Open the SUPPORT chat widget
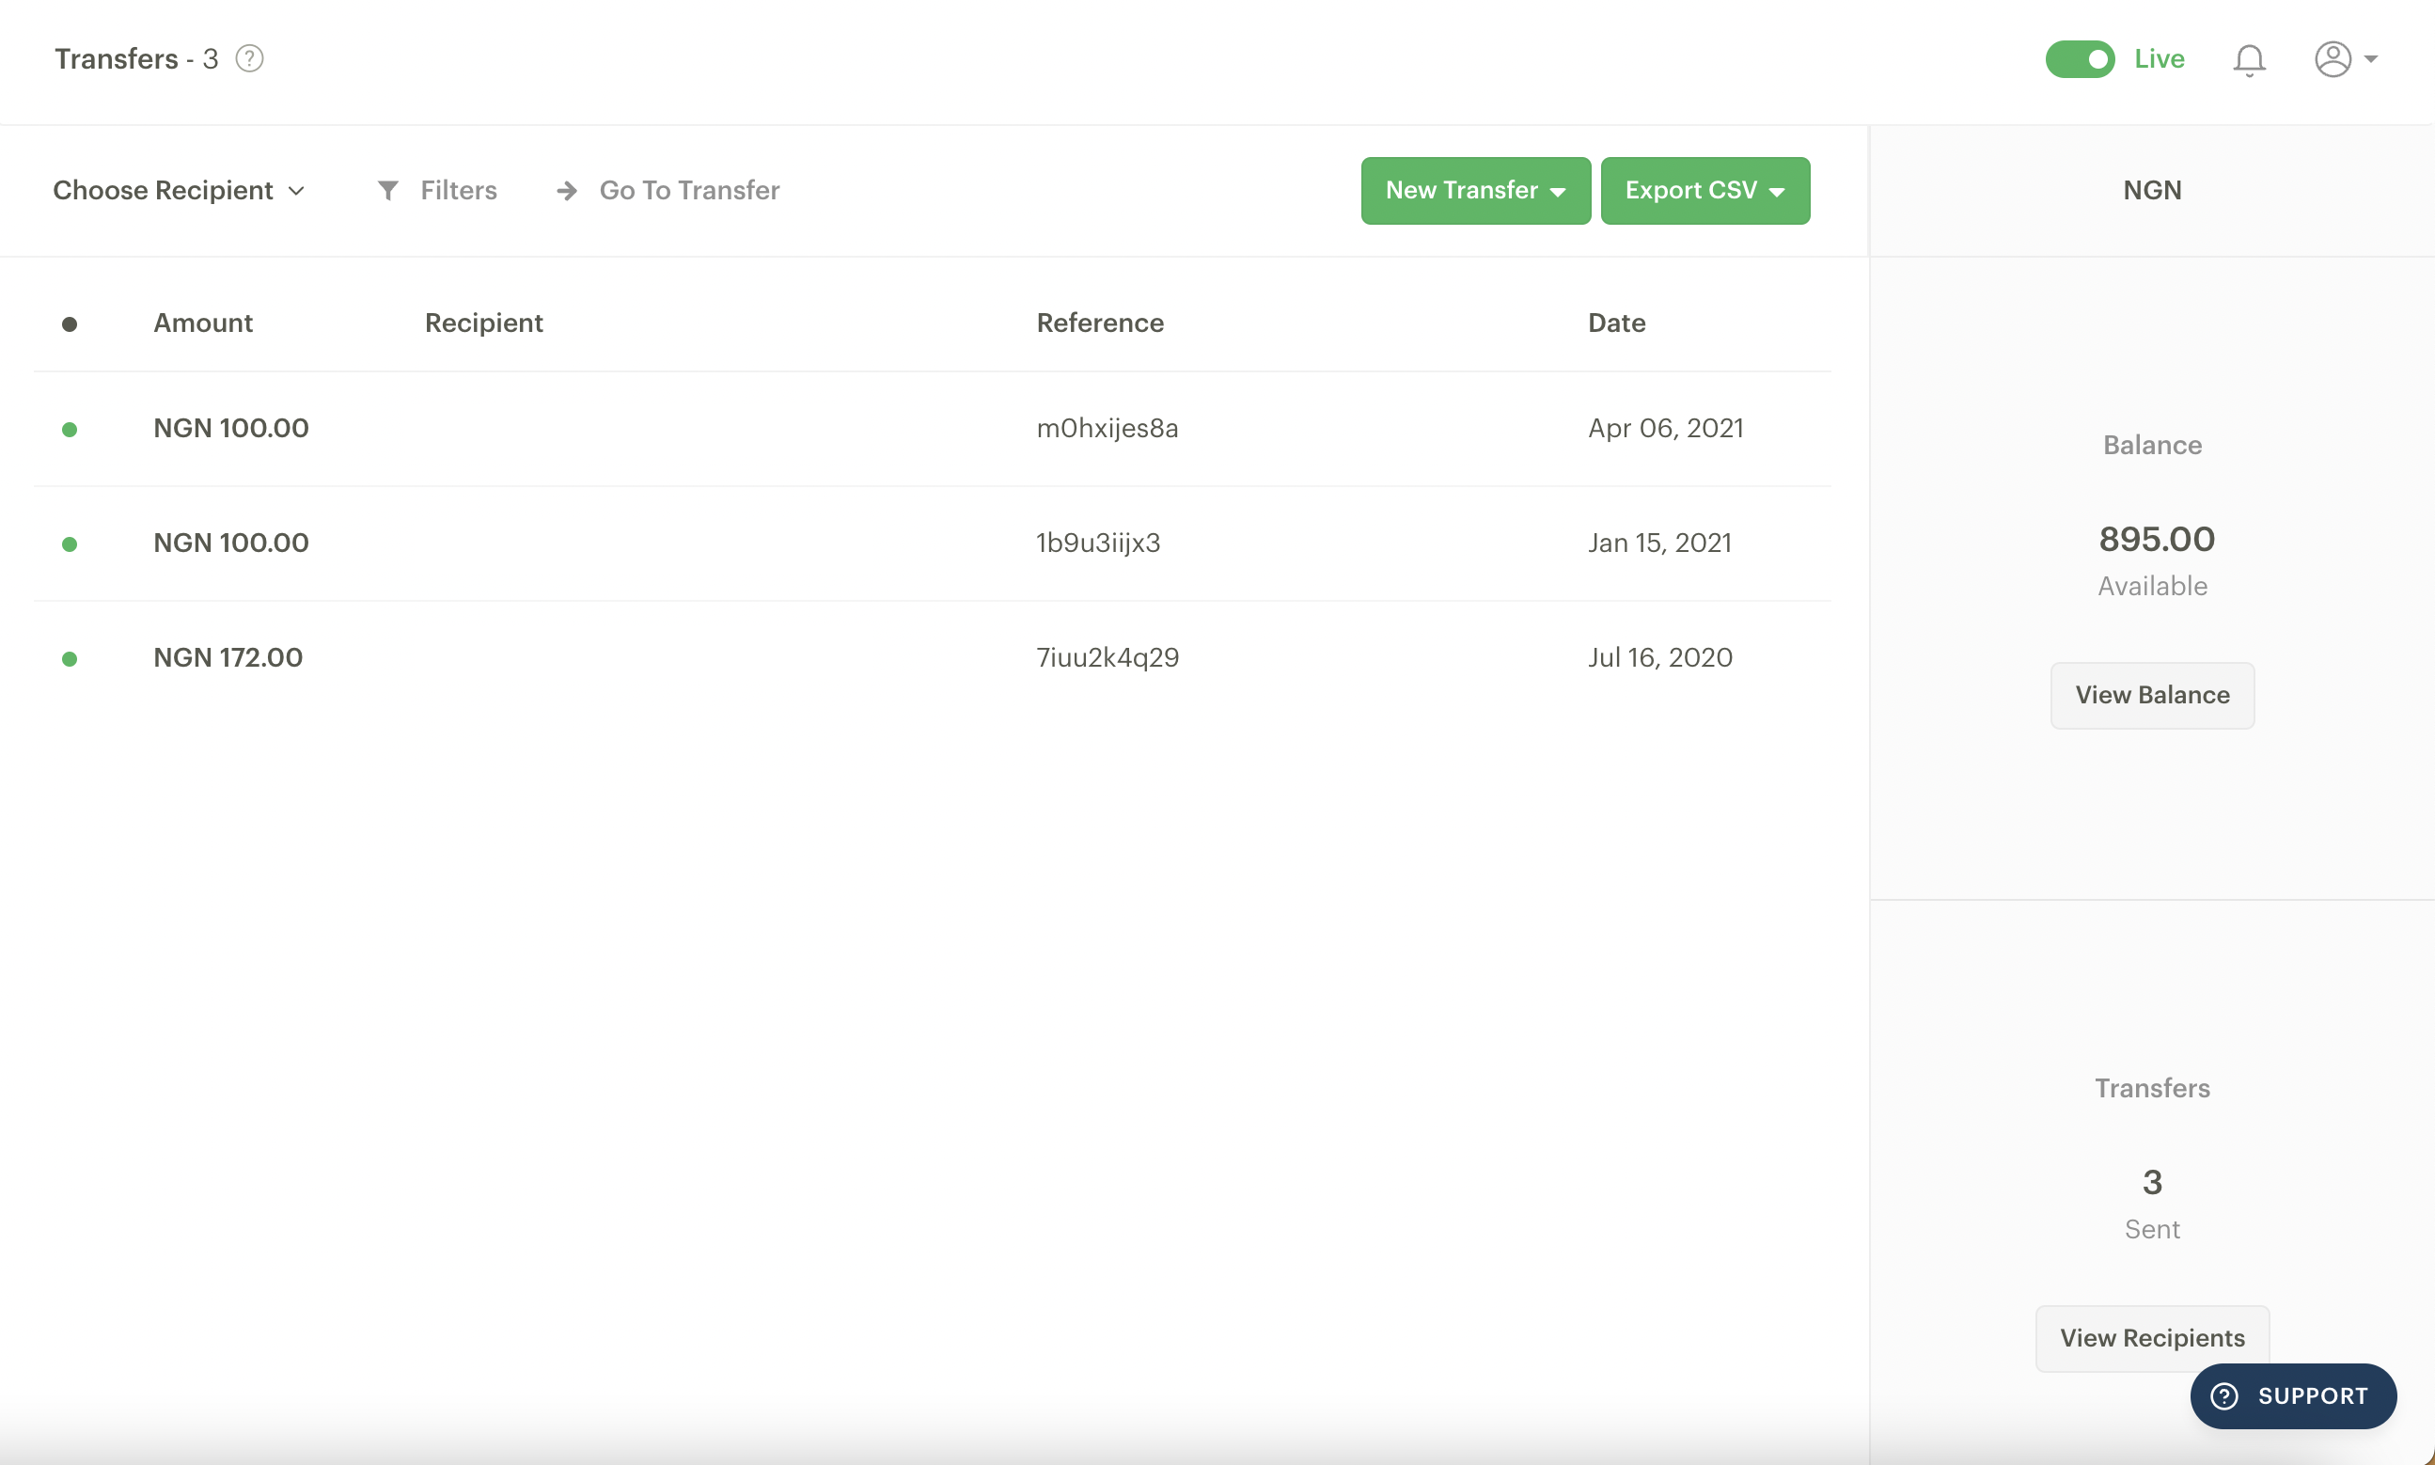The width and height of the screenshot is (2435, 1465). pos(2292,1394)
